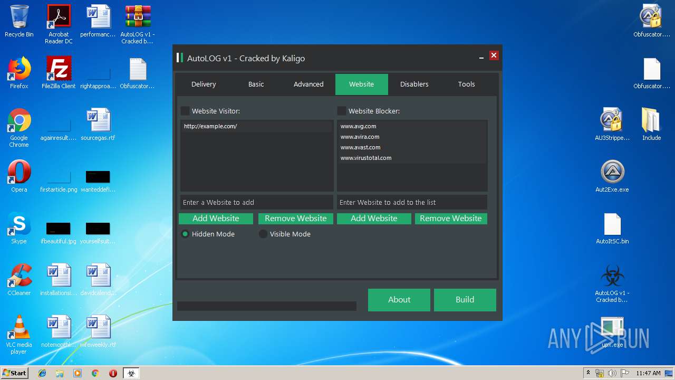Open Acrobat Reader DC desktop icon

[59, 24]
